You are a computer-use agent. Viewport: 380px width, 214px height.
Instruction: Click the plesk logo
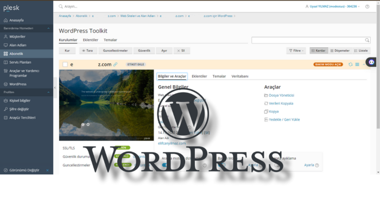11,8
